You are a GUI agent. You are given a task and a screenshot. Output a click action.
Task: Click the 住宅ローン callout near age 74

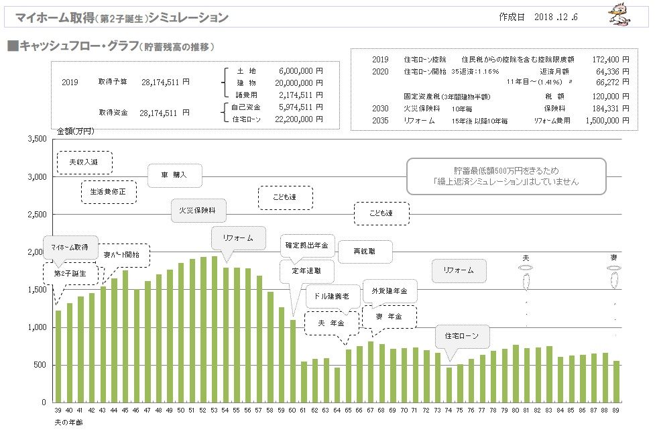(462, 336)
